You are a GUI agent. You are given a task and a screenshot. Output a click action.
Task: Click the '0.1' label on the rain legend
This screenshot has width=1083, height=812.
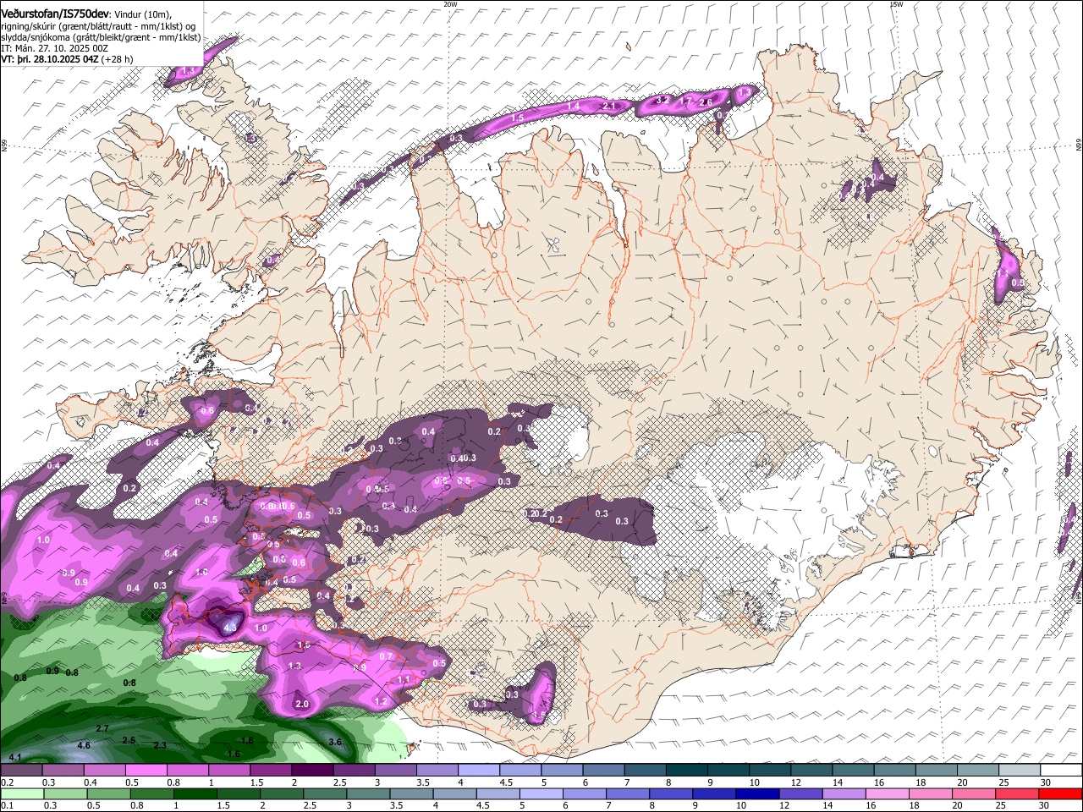(x=8, y=806)
